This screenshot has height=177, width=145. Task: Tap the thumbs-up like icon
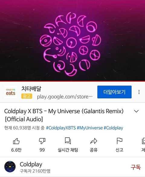pyautogui.click(x=16, y=141)
